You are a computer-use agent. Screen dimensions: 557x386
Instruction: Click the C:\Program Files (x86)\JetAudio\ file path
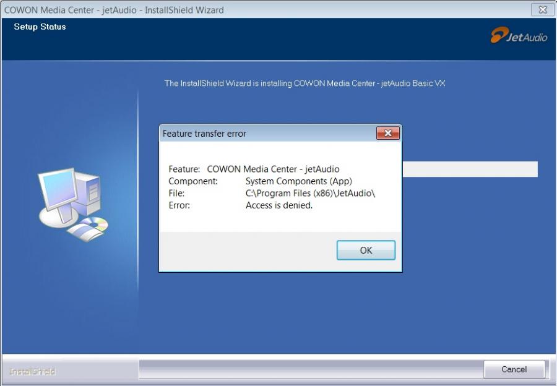coord(310,193)
